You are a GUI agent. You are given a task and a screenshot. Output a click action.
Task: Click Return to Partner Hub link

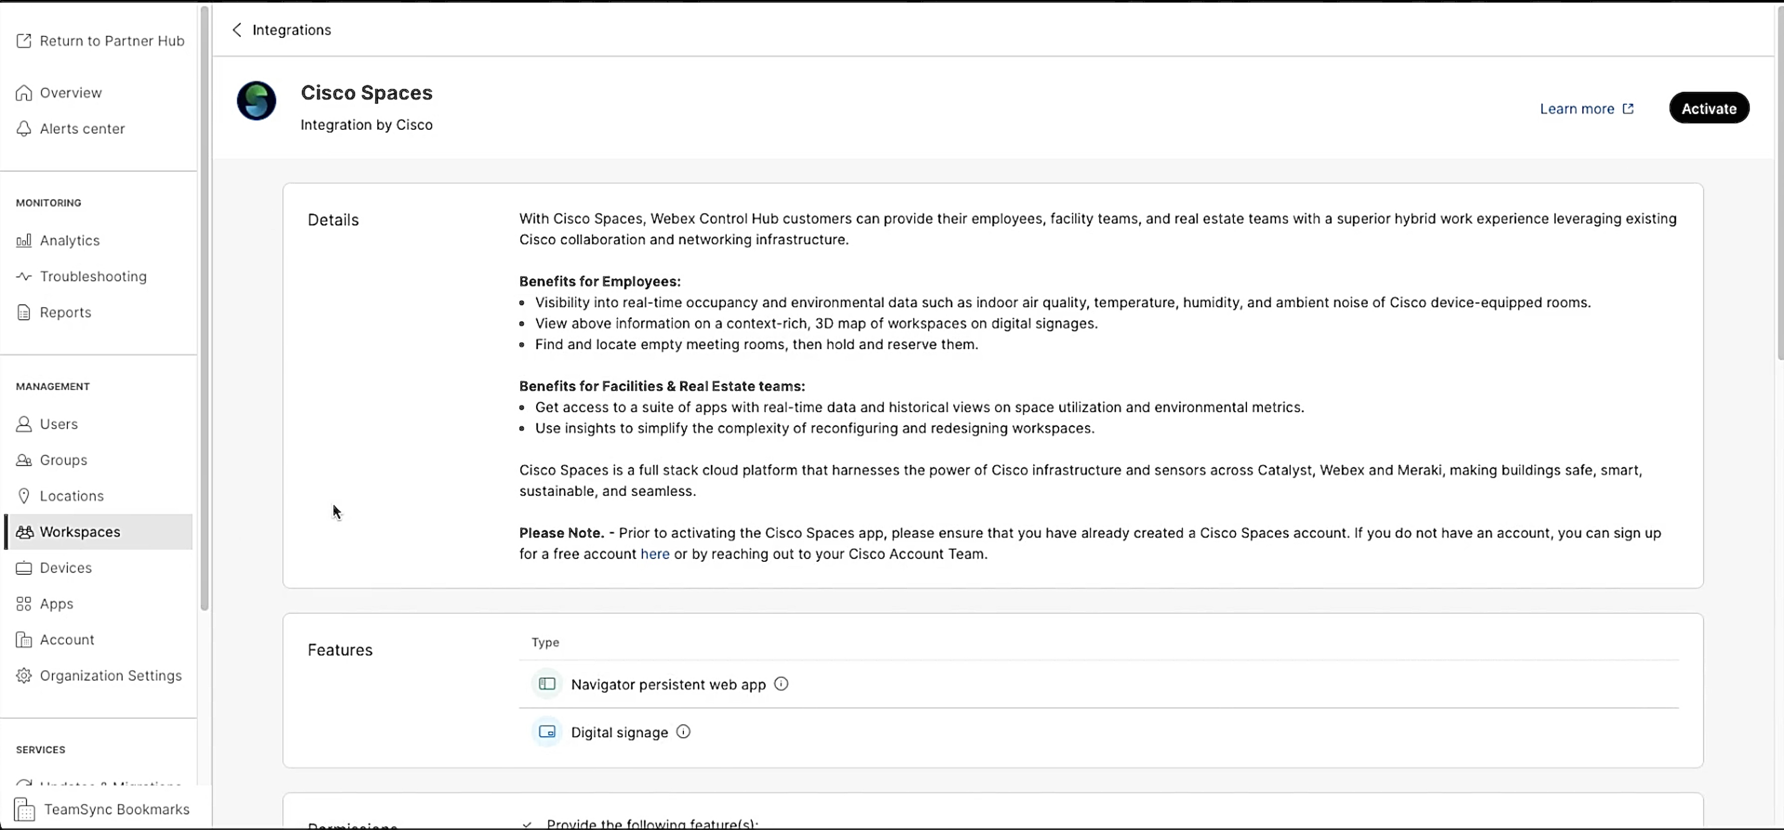pos(112,41)
